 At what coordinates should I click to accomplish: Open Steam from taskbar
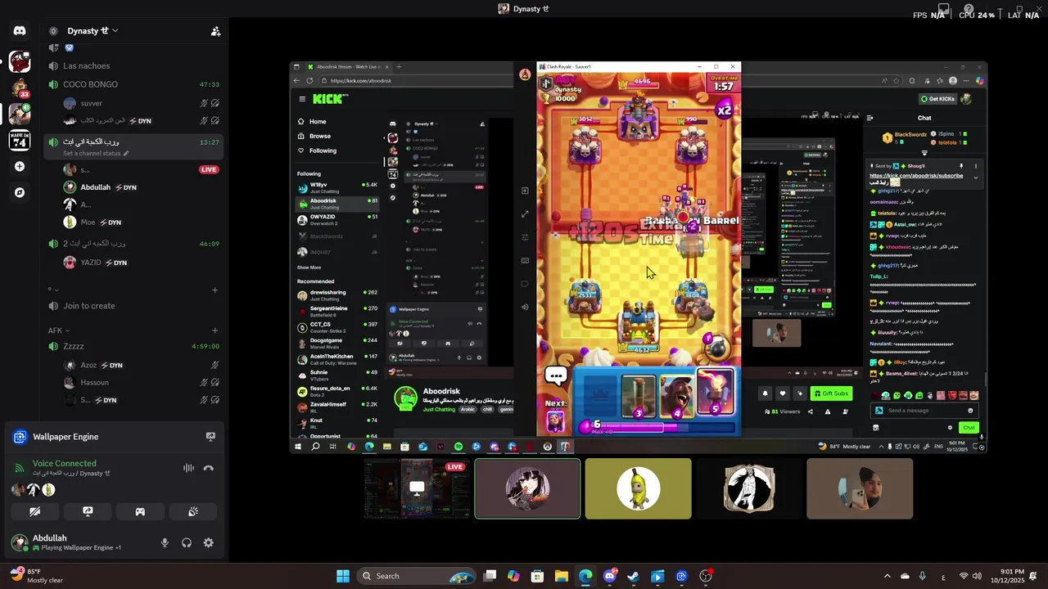[634, 576]
